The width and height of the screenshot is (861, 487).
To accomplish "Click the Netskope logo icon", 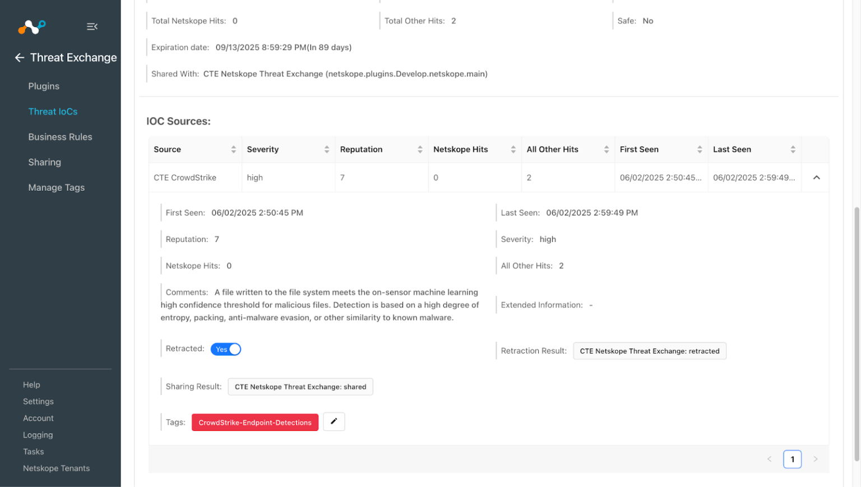I will click(31, 26).
